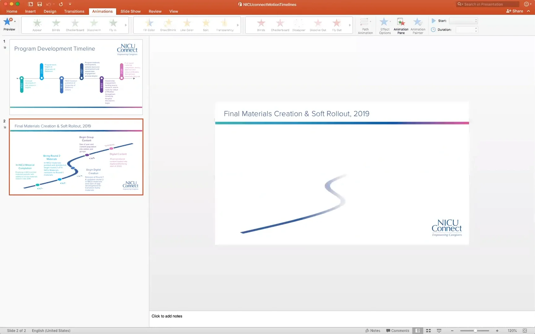Viewport: 535px width, 334px height.
Task: Open the Animation Pane
Action: coord(401,26)
